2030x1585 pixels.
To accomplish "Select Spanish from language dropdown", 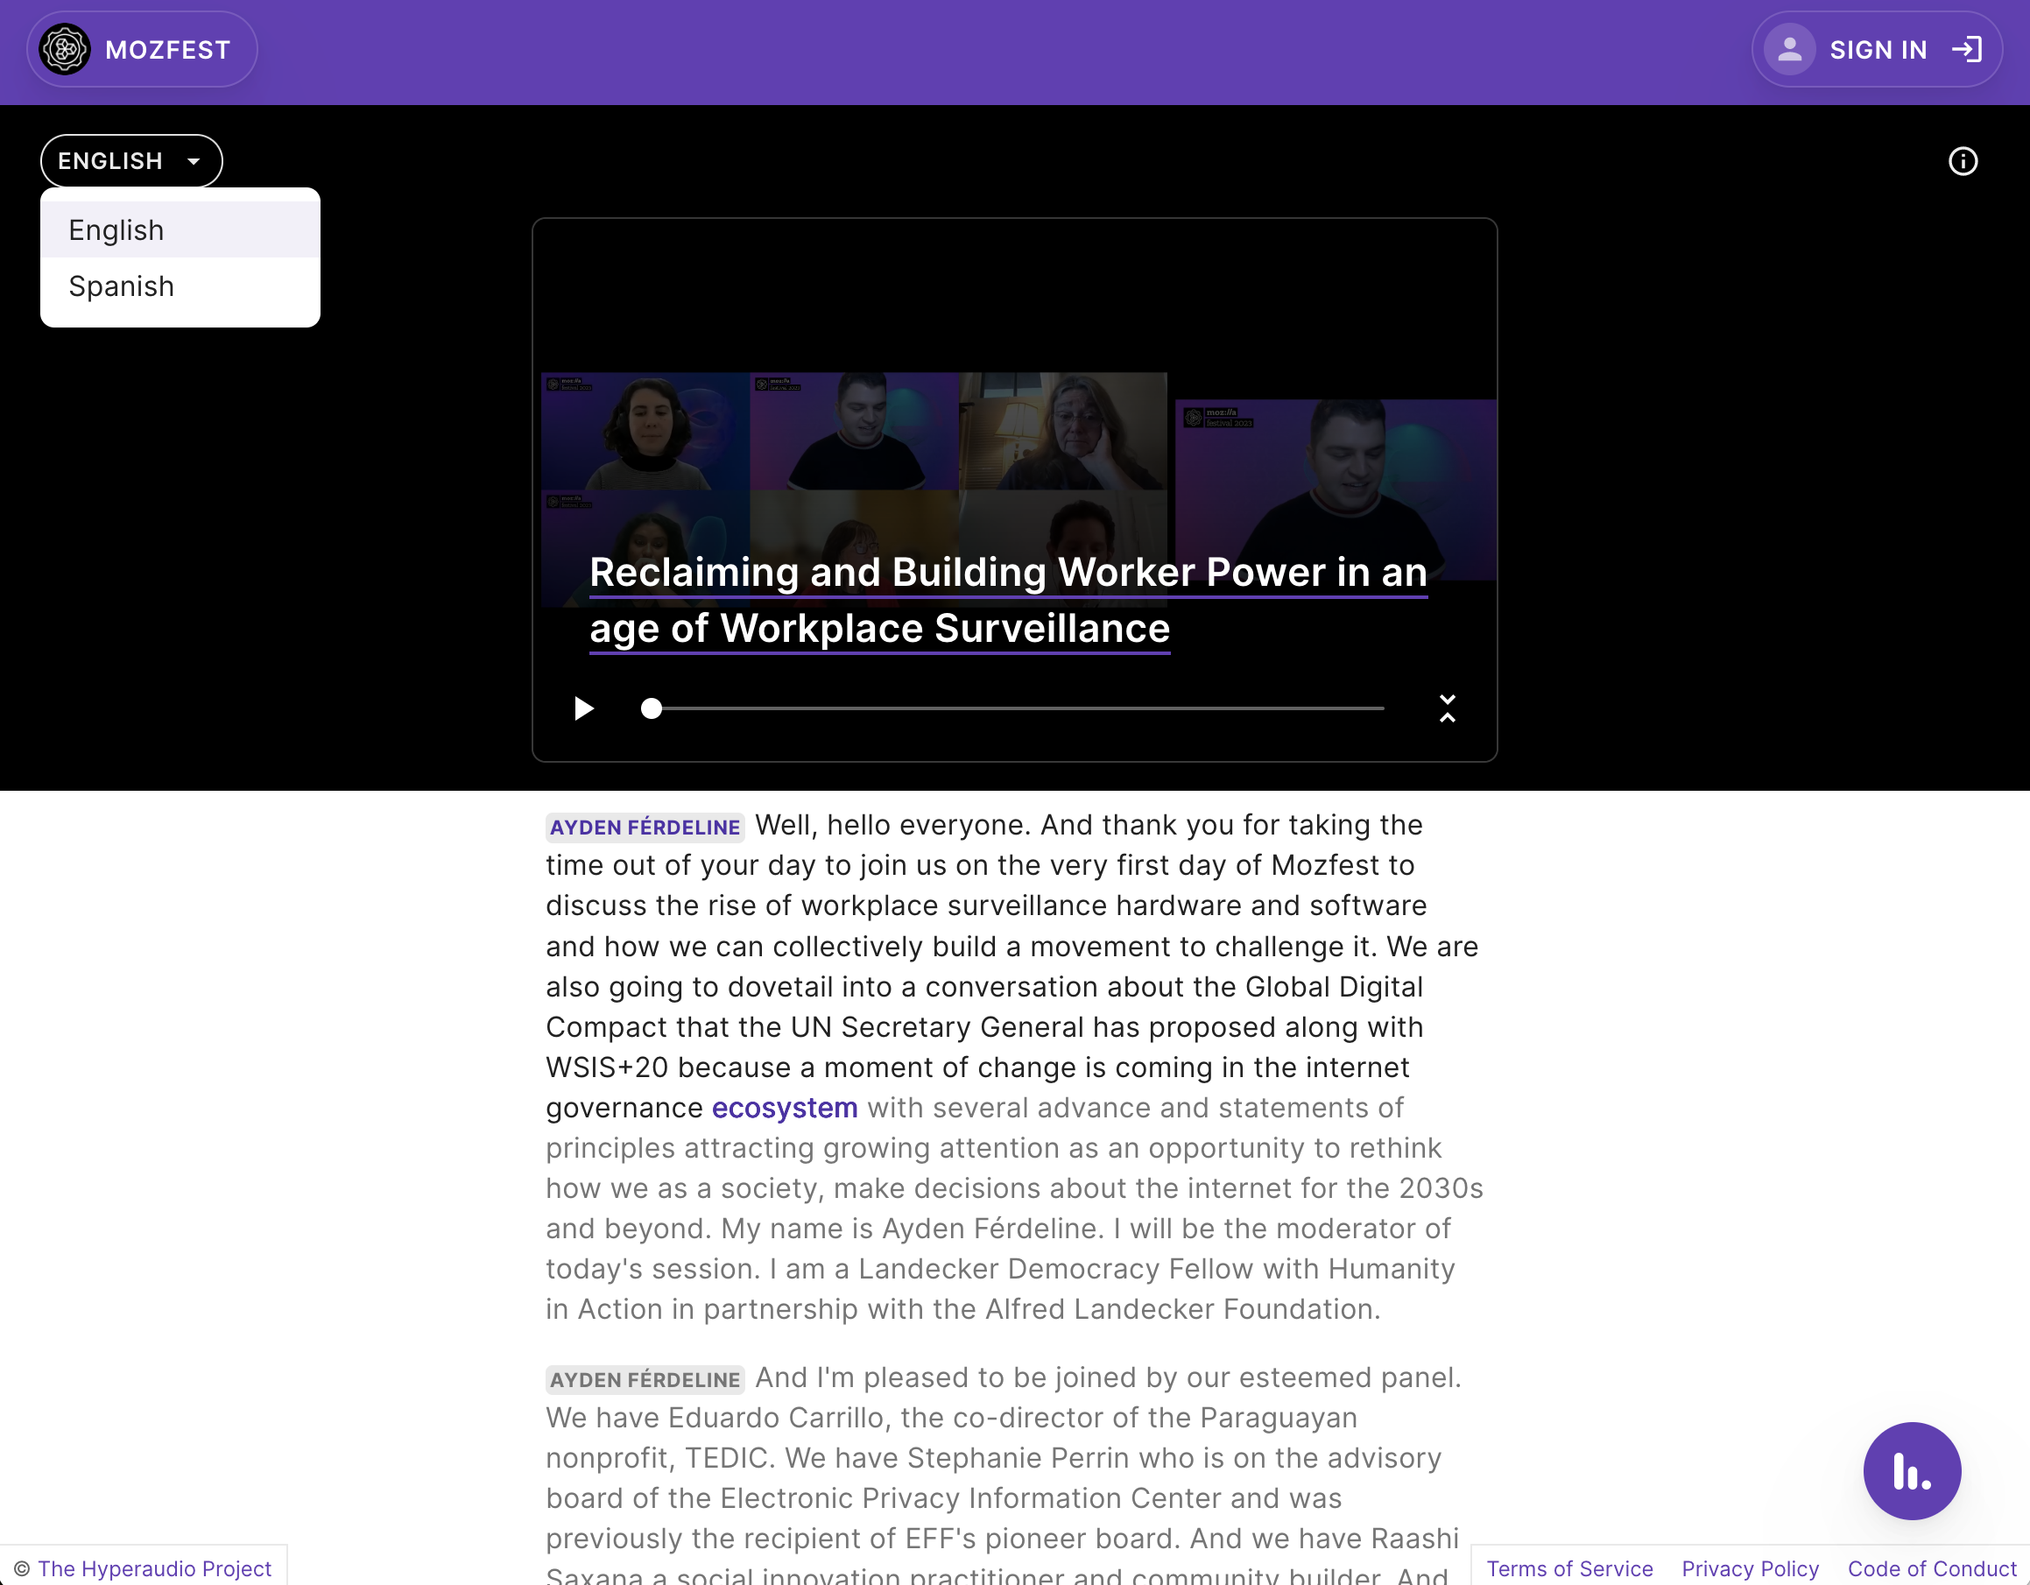I will [120, 286].
